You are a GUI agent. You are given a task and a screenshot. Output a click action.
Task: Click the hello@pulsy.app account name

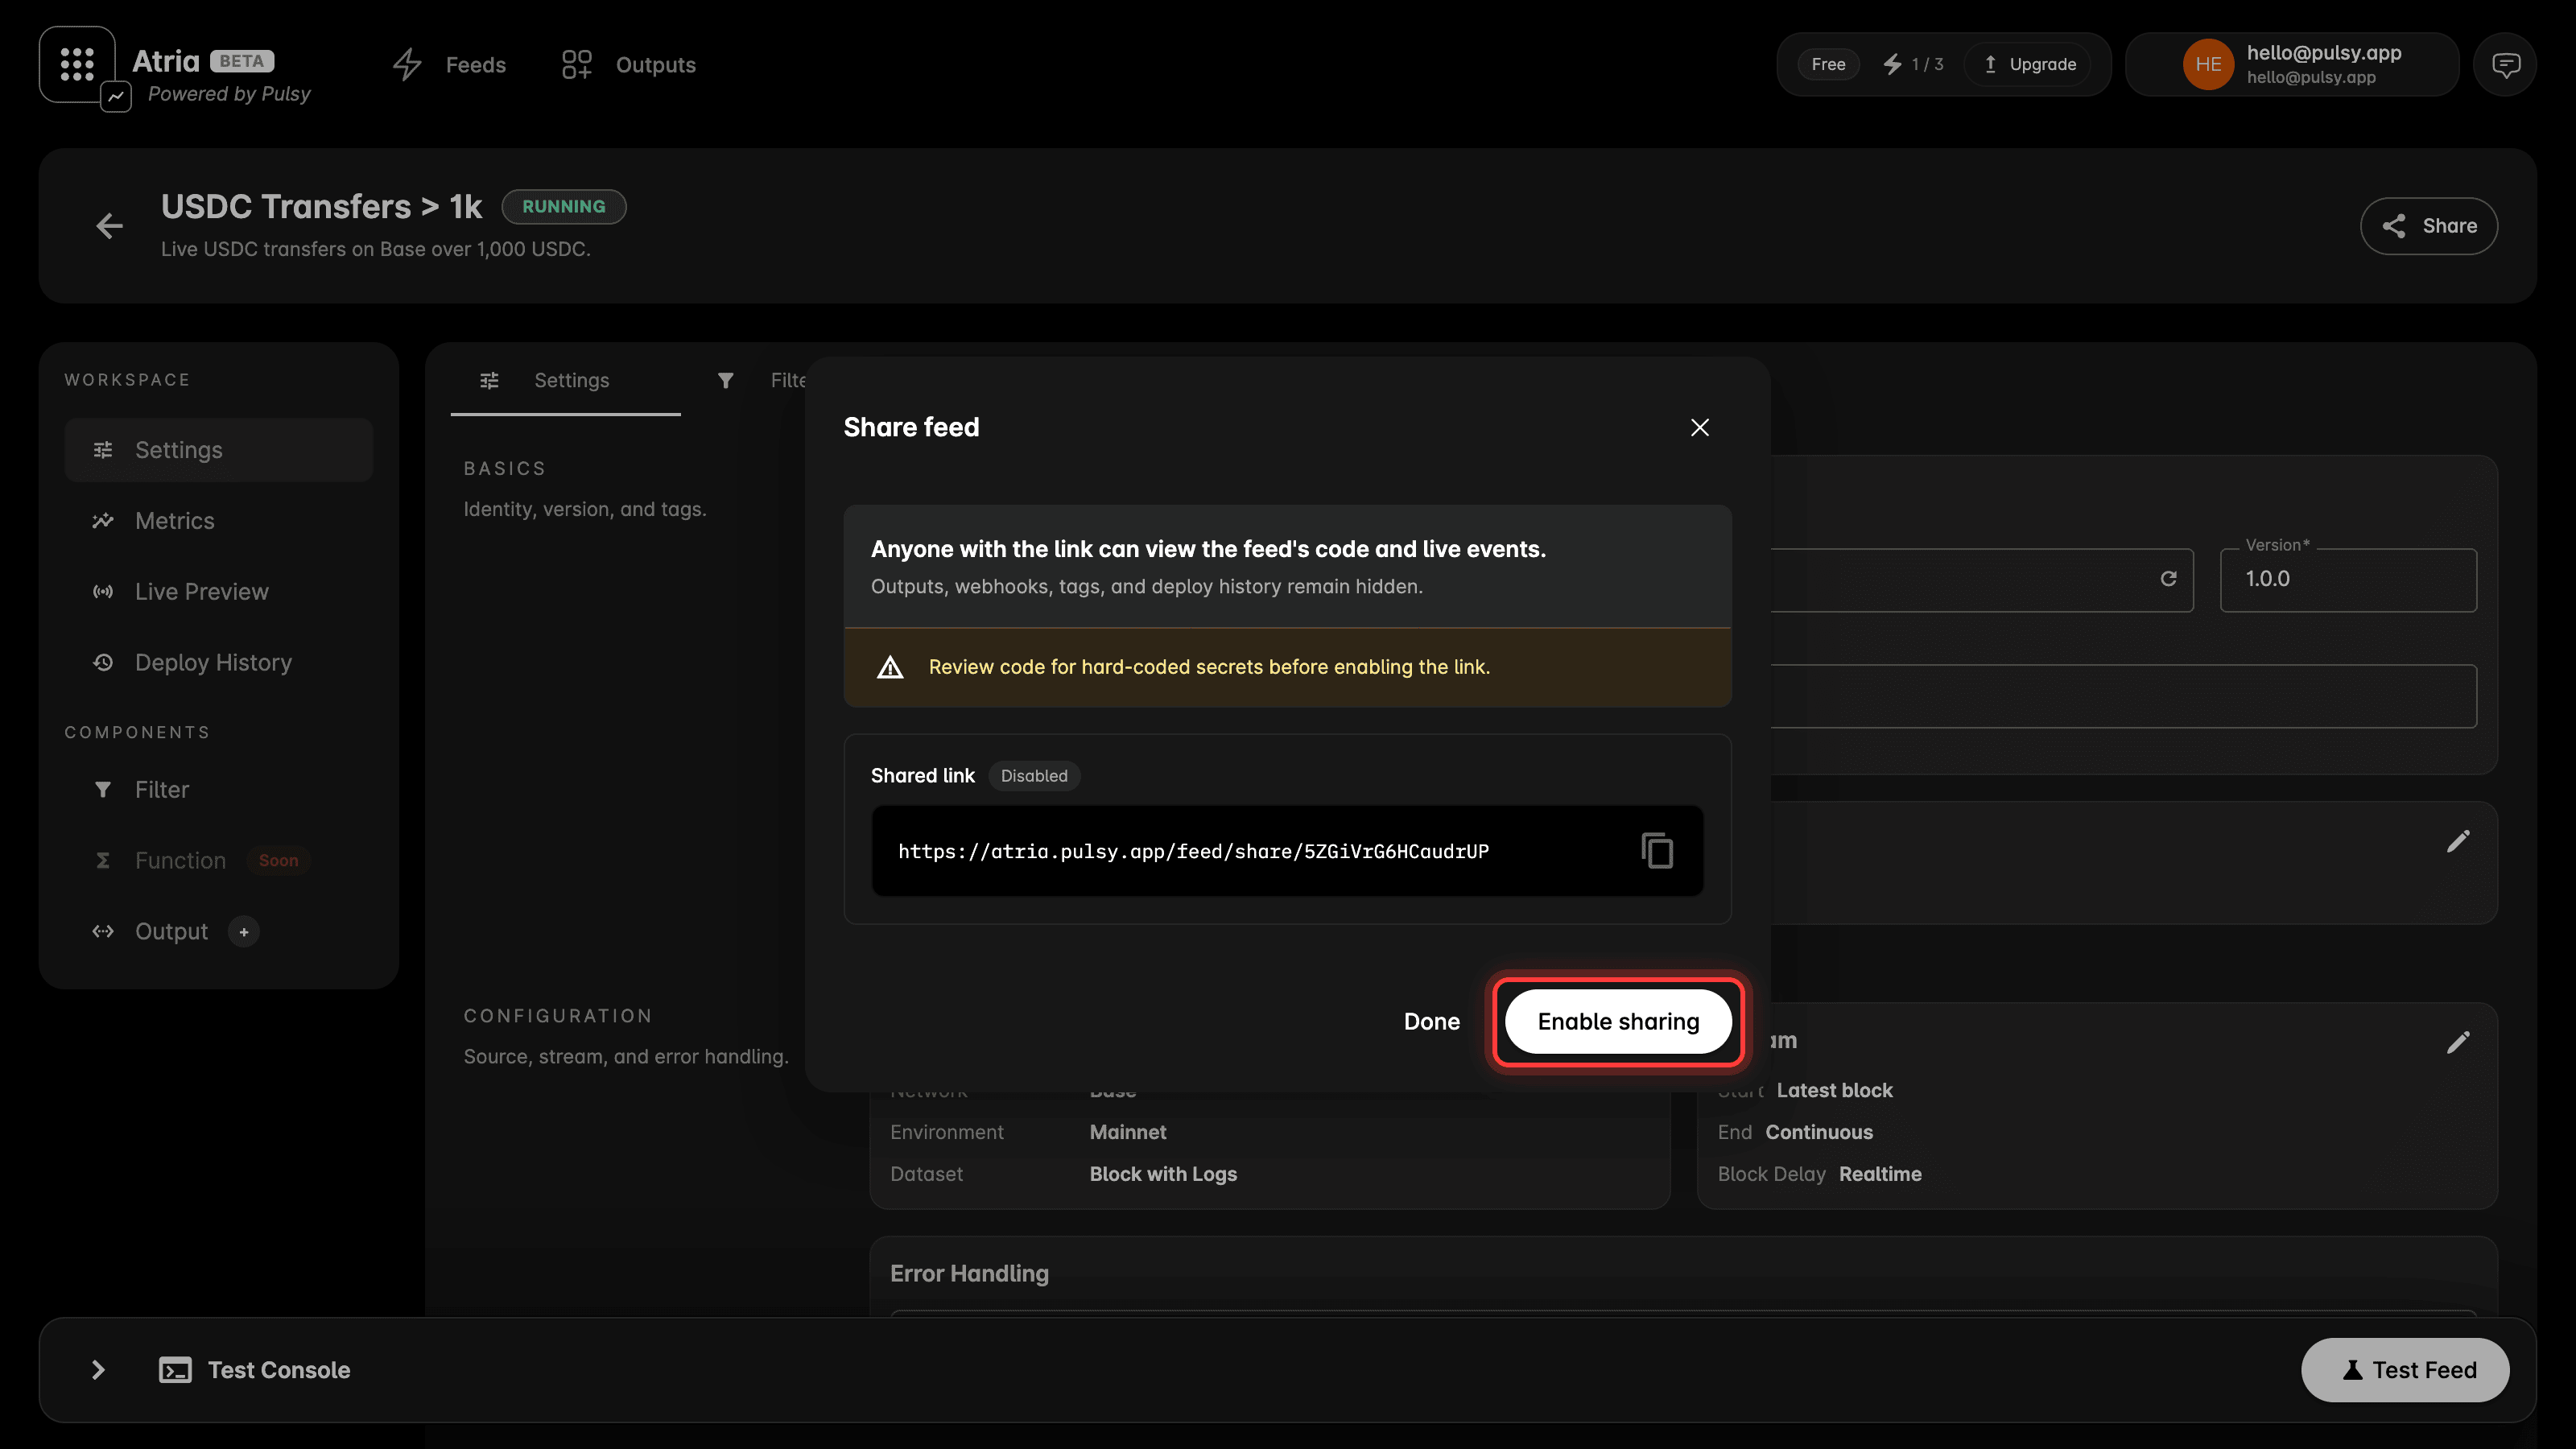[x=2324, y=53]
